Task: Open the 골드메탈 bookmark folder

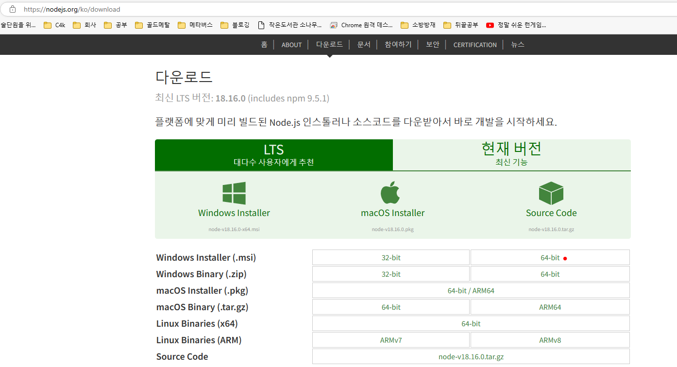Action: pos(152,25)
